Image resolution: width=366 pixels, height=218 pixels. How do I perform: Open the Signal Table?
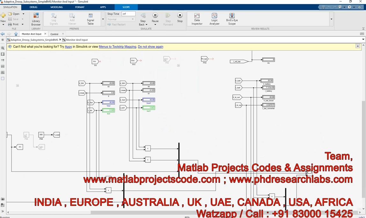click(x=91, y=19)
